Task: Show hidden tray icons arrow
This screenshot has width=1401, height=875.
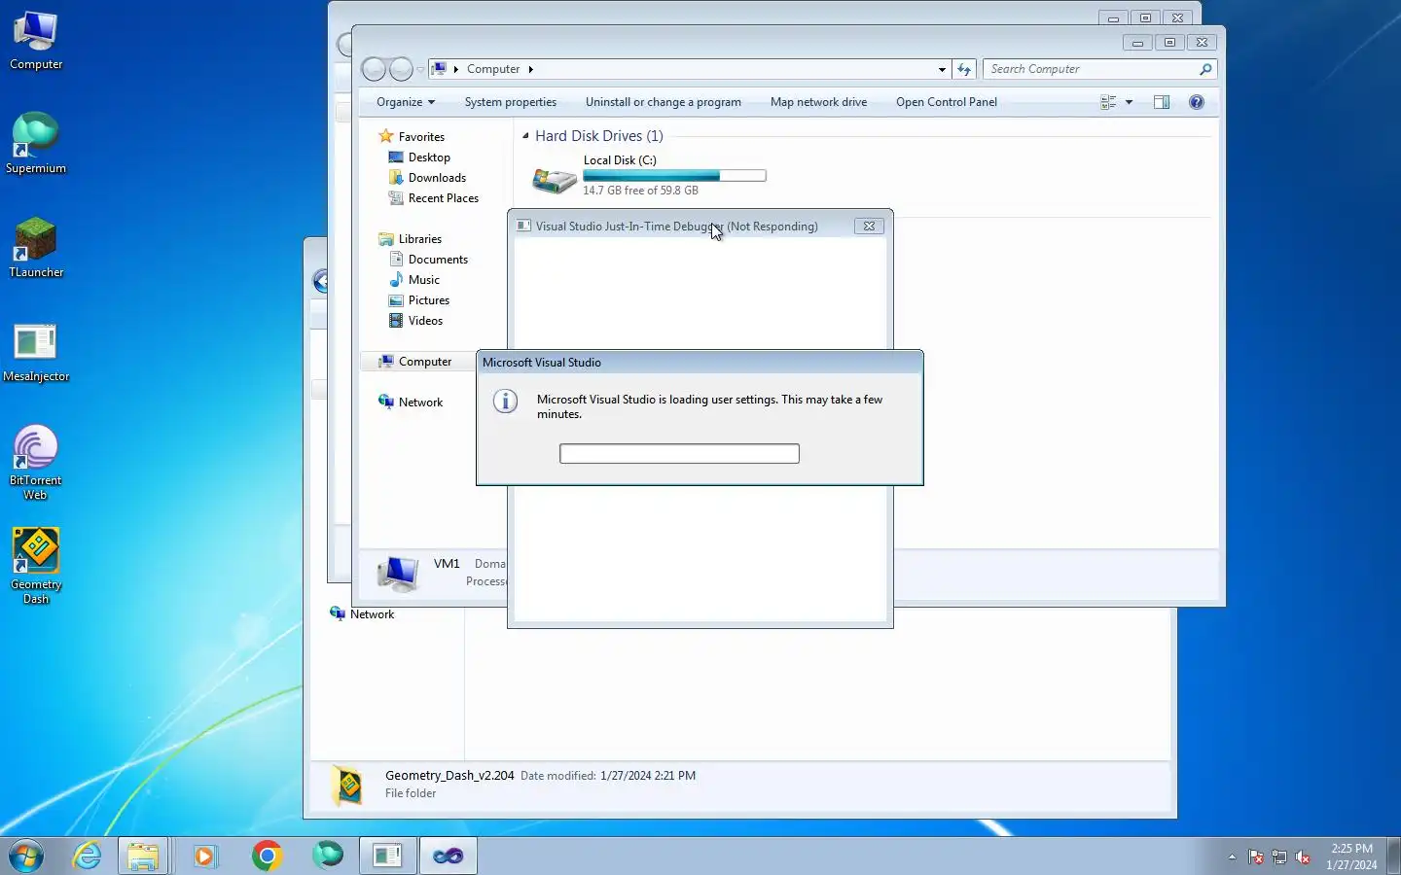Action: click(1232, 857)
